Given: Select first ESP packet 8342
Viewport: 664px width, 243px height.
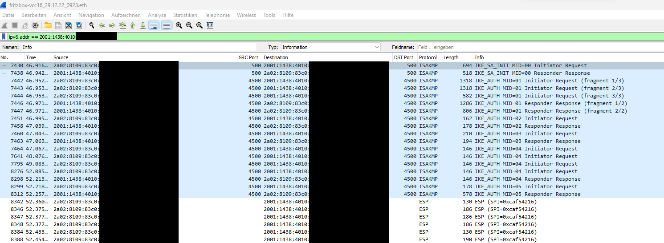Looking at the screenshot, I should click(x=332, y=202).
